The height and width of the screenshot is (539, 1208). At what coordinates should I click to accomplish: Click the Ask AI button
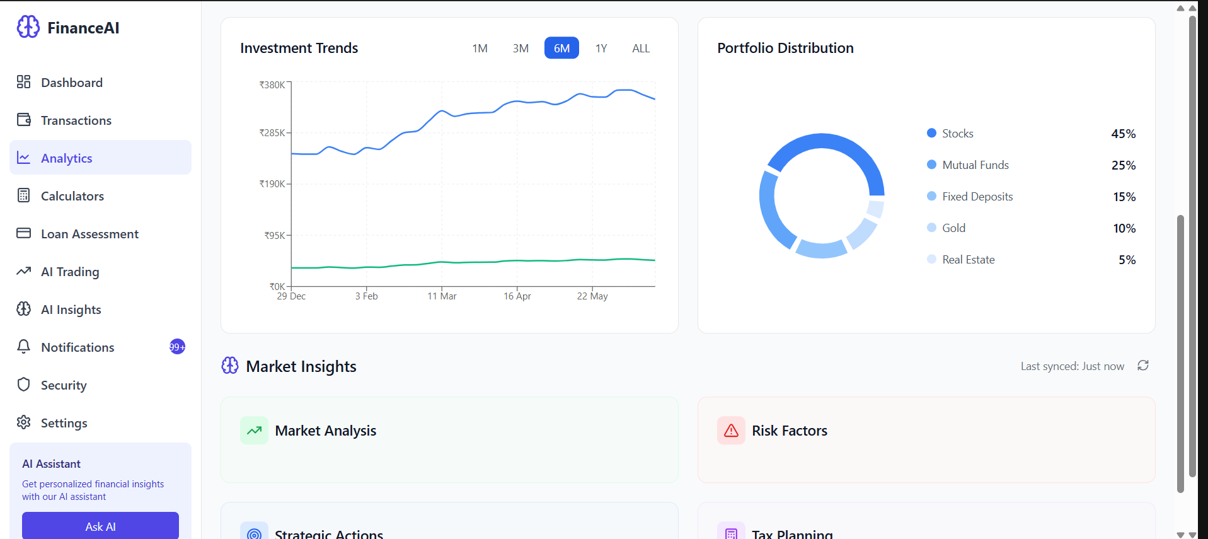click(100, 526)
